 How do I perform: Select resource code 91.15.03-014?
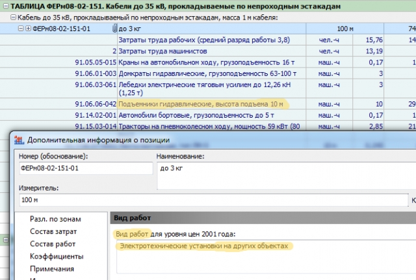click(96, 126)
